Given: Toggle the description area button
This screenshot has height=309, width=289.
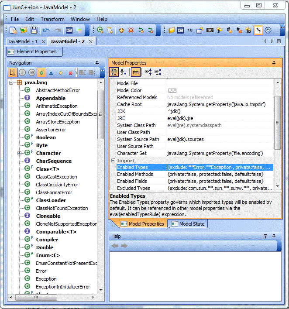Looking at the screenshot, I should pos(136,72).
